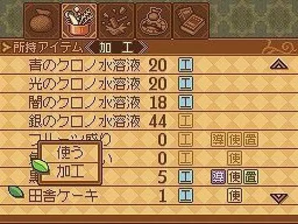
Task: Switch to the vase on plate tab
Action: click(154, 21)
